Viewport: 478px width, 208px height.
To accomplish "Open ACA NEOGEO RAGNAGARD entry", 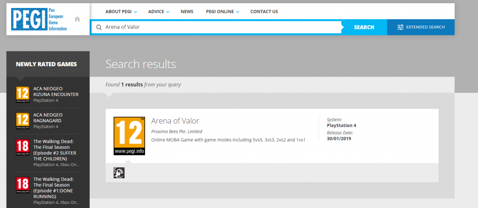I will (x=48, y=118).
